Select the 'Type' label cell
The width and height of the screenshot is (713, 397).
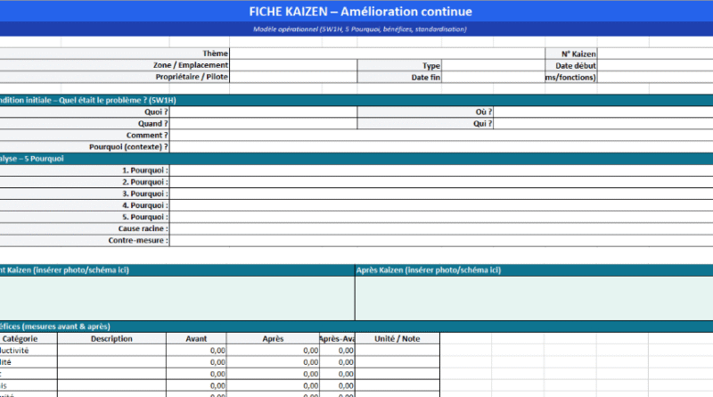coord(399,65)
